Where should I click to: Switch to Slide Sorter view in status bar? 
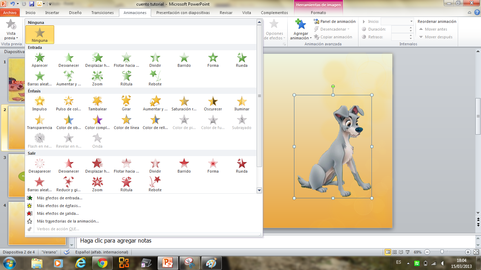(x=394, y=252)
